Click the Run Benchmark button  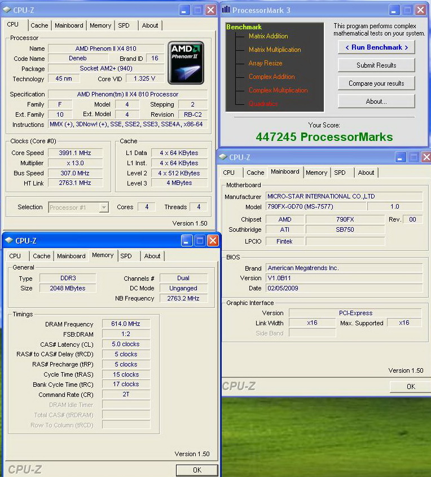(x=376, y=47)
